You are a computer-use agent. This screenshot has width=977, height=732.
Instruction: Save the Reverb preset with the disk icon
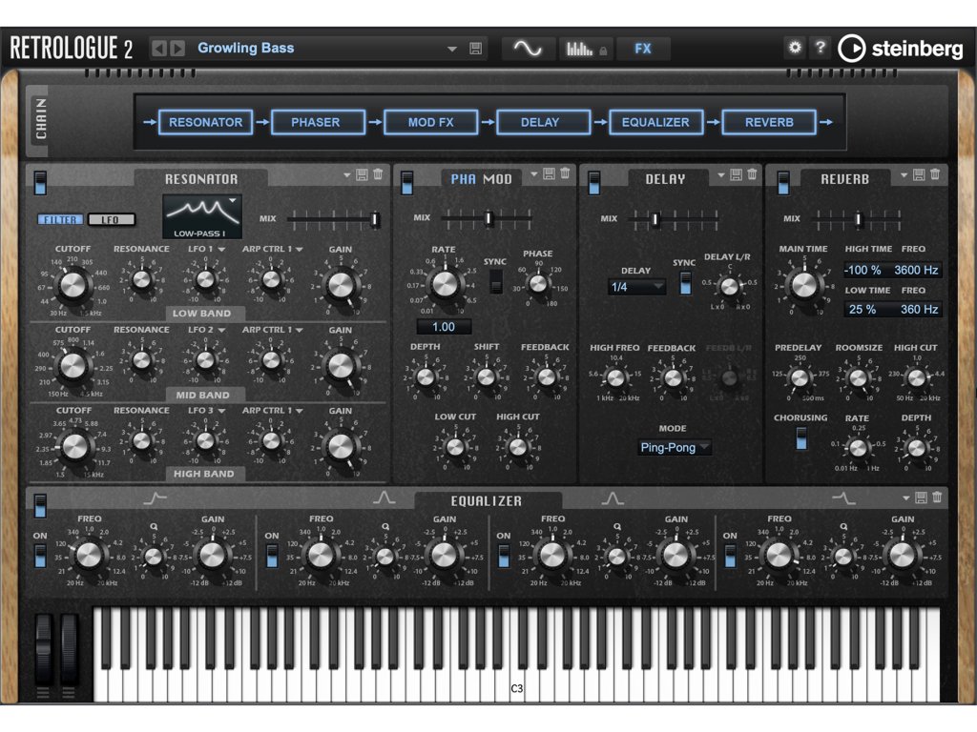click(x=919, y=174)
